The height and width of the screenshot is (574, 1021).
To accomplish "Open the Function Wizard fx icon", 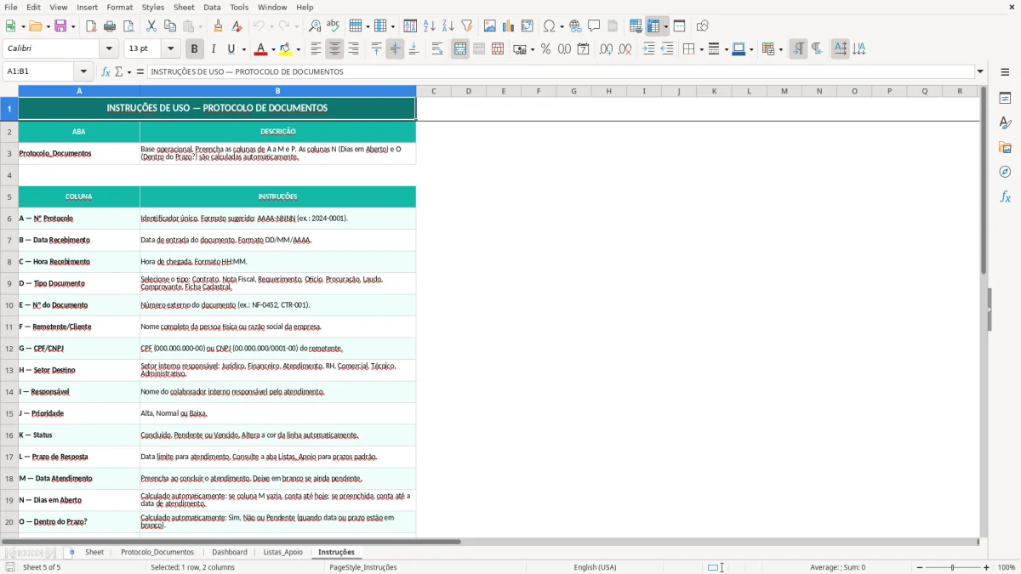I will (106, 71).
